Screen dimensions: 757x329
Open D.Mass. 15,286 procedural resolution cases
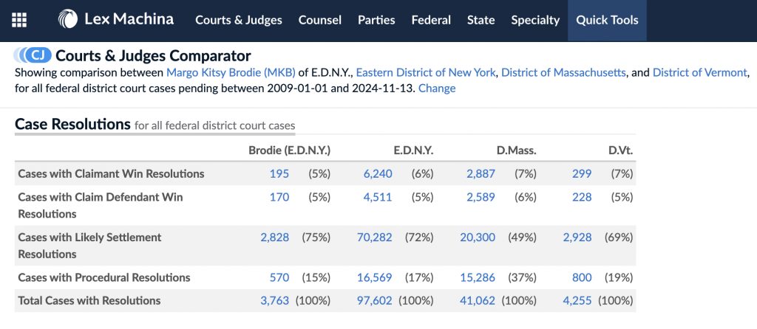coord(482,277)
